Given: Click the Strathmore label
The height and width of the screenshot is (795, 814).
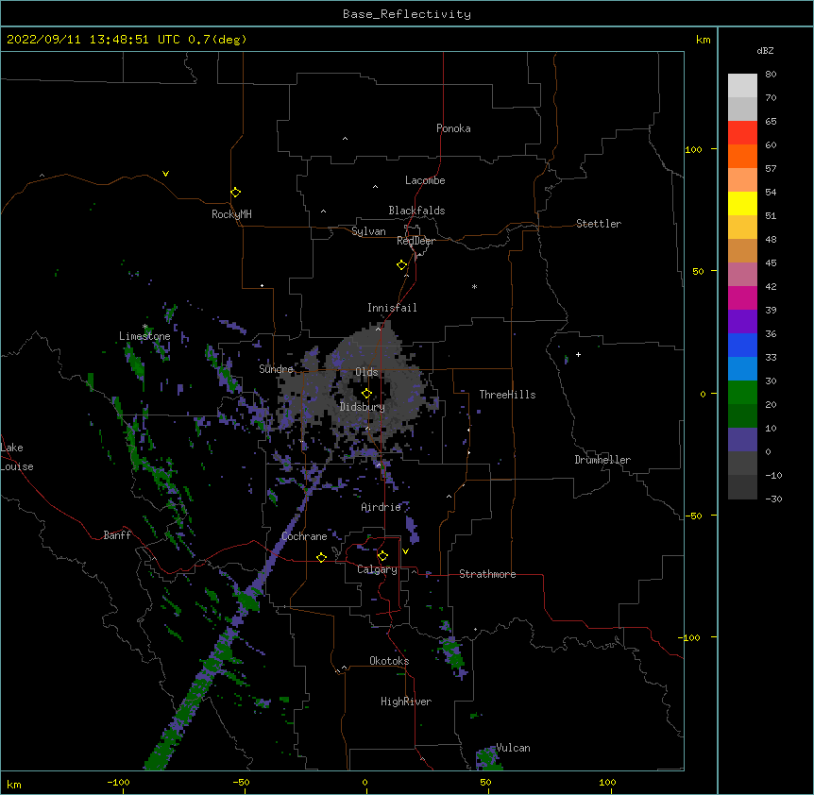Looking at the screenshot, I should 487,574.
